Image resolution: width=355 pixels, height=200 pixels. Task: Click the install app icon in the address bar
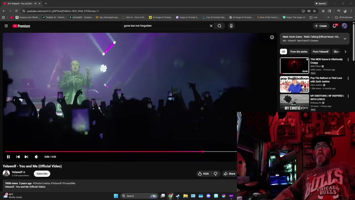(303, 11)
